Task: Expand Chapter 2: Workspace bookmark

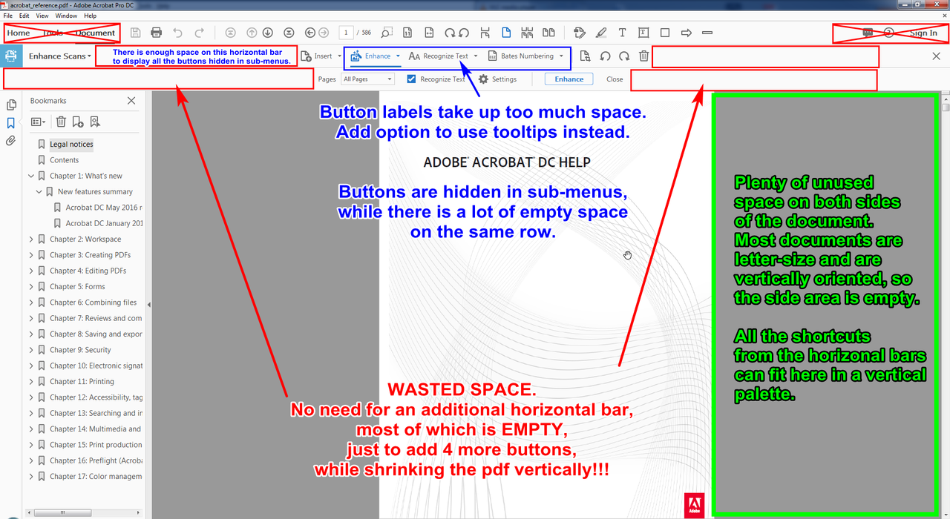Action: pyautogui.click(x=31, y=239)
